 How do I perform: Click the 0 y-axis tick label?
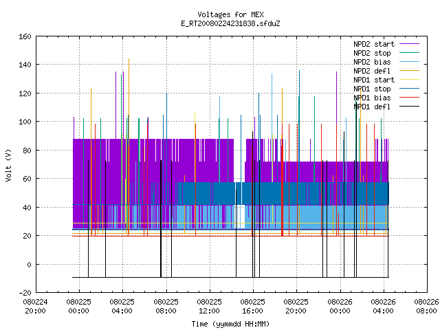click(x=29, y=265)
